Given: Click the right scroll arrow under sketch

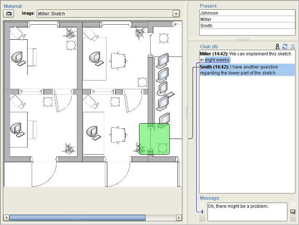Looking at the screenshot, I should [x=179, y=218].
